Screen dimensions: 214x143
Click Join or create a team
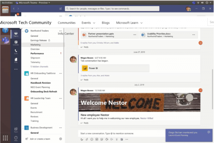[40, 139]
